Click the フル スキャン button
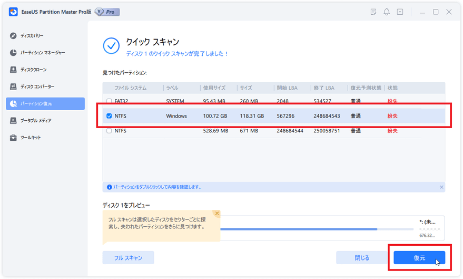Image resolution: width=463 pixels, height=279 pixels. pyautogui.click(x=128, y=258)
